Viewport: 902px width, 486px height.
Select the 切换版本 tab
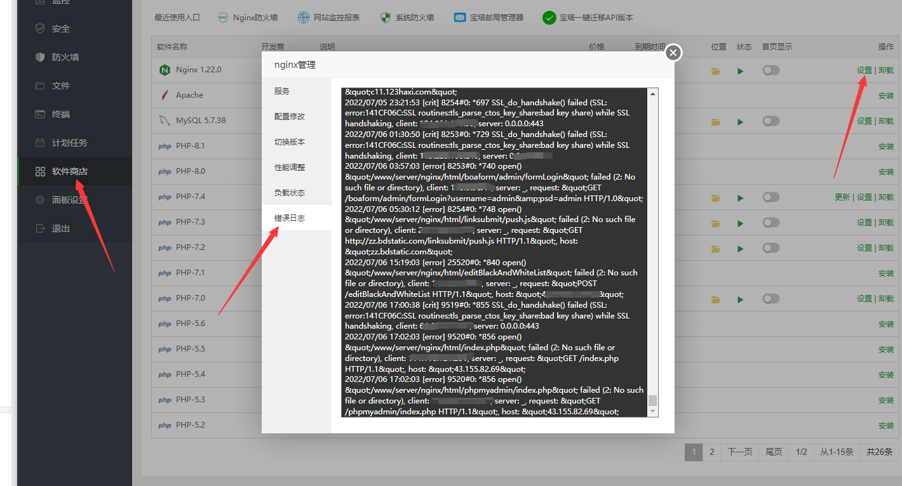pos(297,141)
